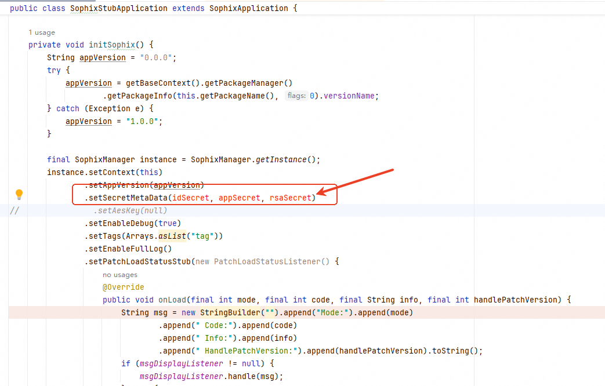Click the toString() call
This screenshot has height=386, width=605.
coord(455,351)
